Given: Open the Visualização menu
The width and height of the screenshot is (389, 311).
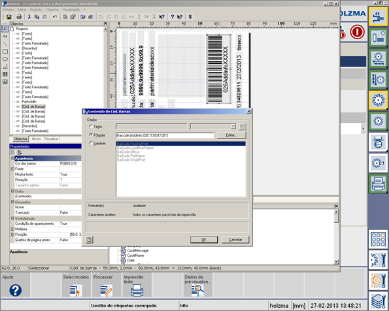Looking at the screenshot, I should coord(71,10).
